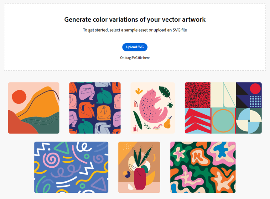Click the red scribble tile in geometric sample

coord(198,95)
